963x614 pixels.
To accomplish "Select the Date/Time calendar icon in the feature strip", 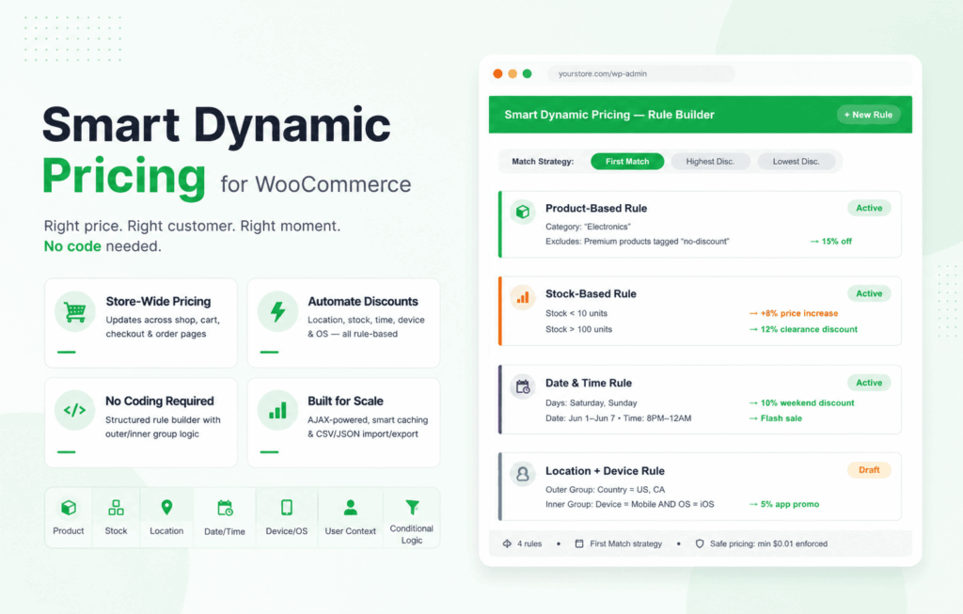I will click(225, 508).
